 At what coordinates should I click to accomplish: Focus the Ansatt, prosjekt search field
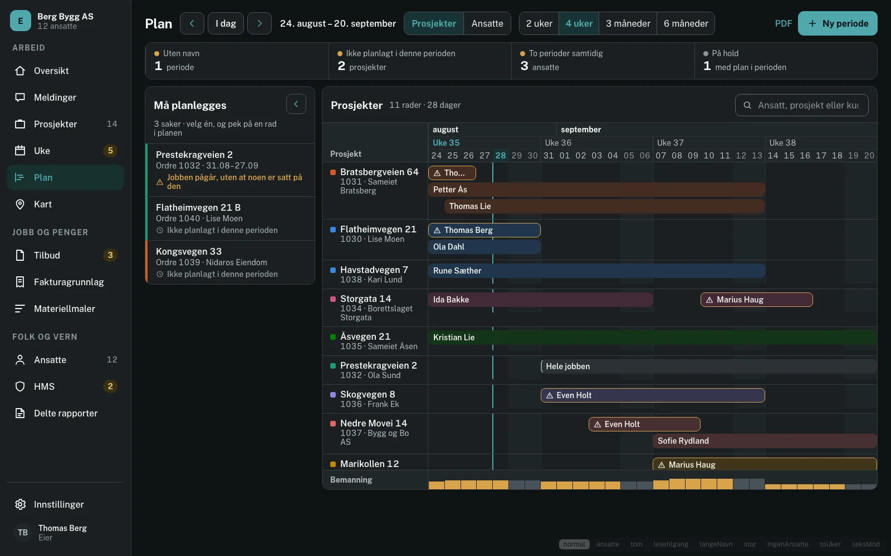802,105
